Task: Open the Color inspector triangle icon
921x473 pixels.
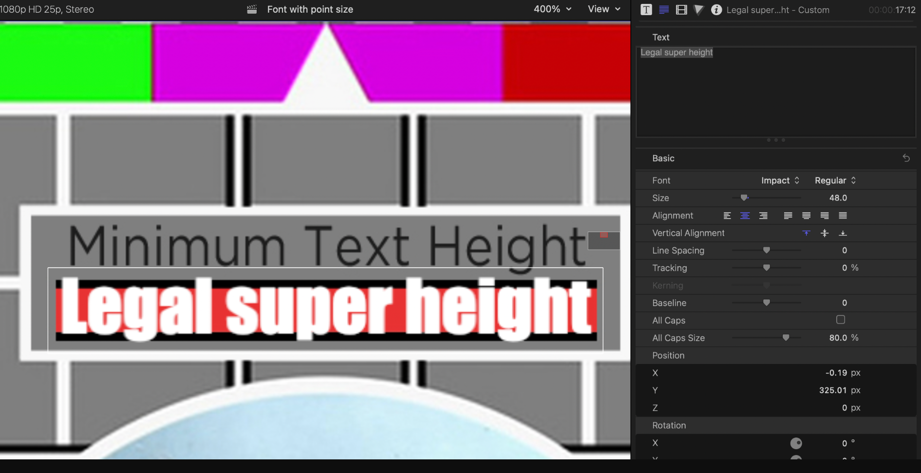Action: coord(698,10)
